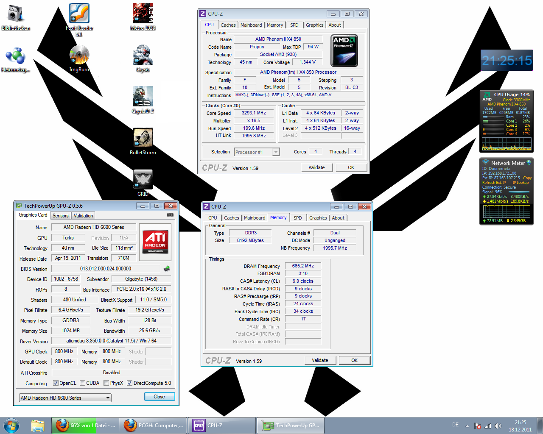Click OK in lower CPU-Z Memory window
The width and height of the screenshot is (543, 434).
pyautogui.click(x=355, y=360)
